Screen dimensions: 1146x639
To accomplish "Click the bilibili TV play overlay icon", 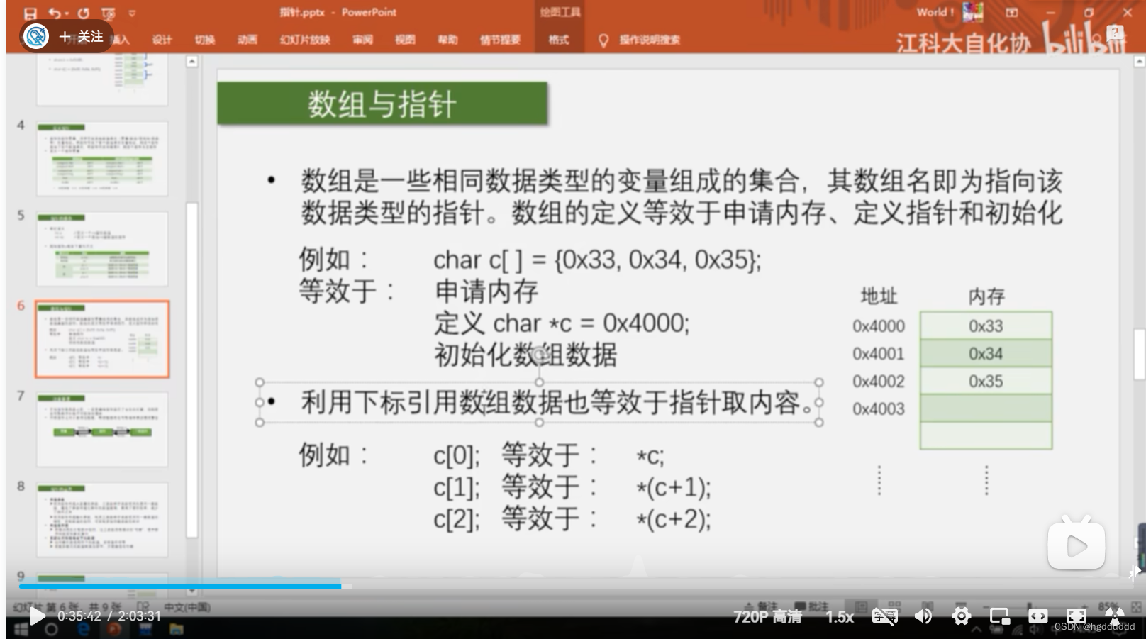I will click(1077, 545).
